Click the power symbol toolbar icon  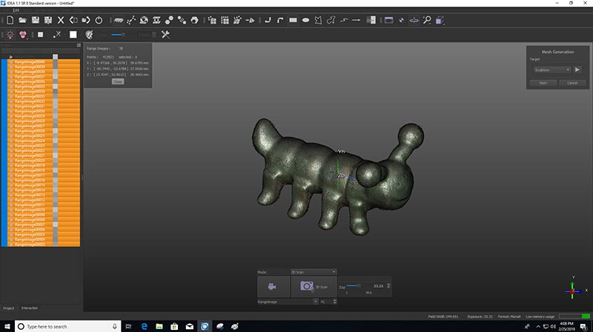[99, 20]
